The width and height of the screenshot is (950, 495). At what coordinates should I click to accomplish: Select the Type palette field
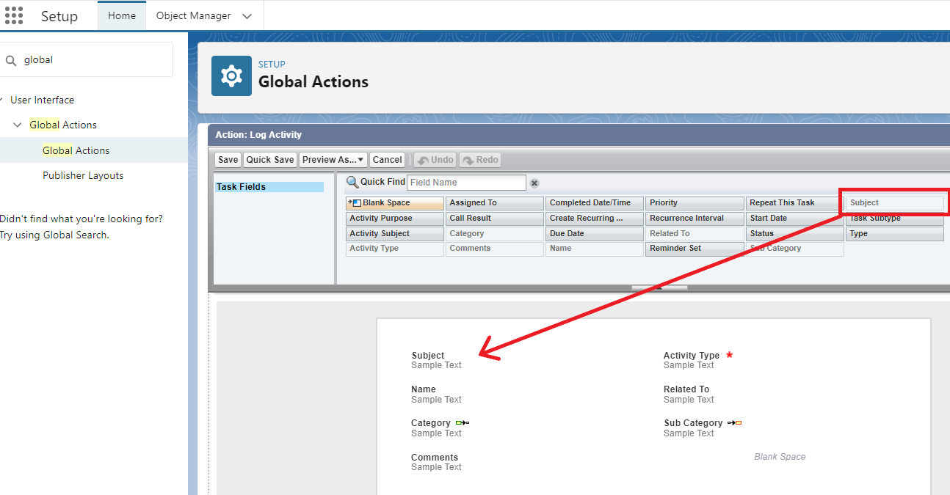pyautogui.click(x=895, y=234)
